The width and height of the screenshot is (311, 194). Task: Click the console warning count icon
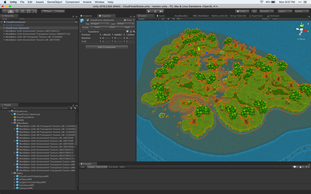301,167
